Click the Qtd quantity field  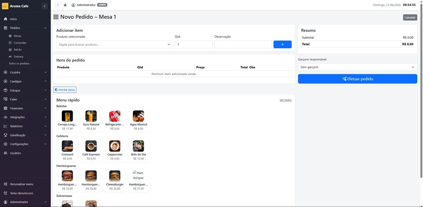[x=194, y=44]
